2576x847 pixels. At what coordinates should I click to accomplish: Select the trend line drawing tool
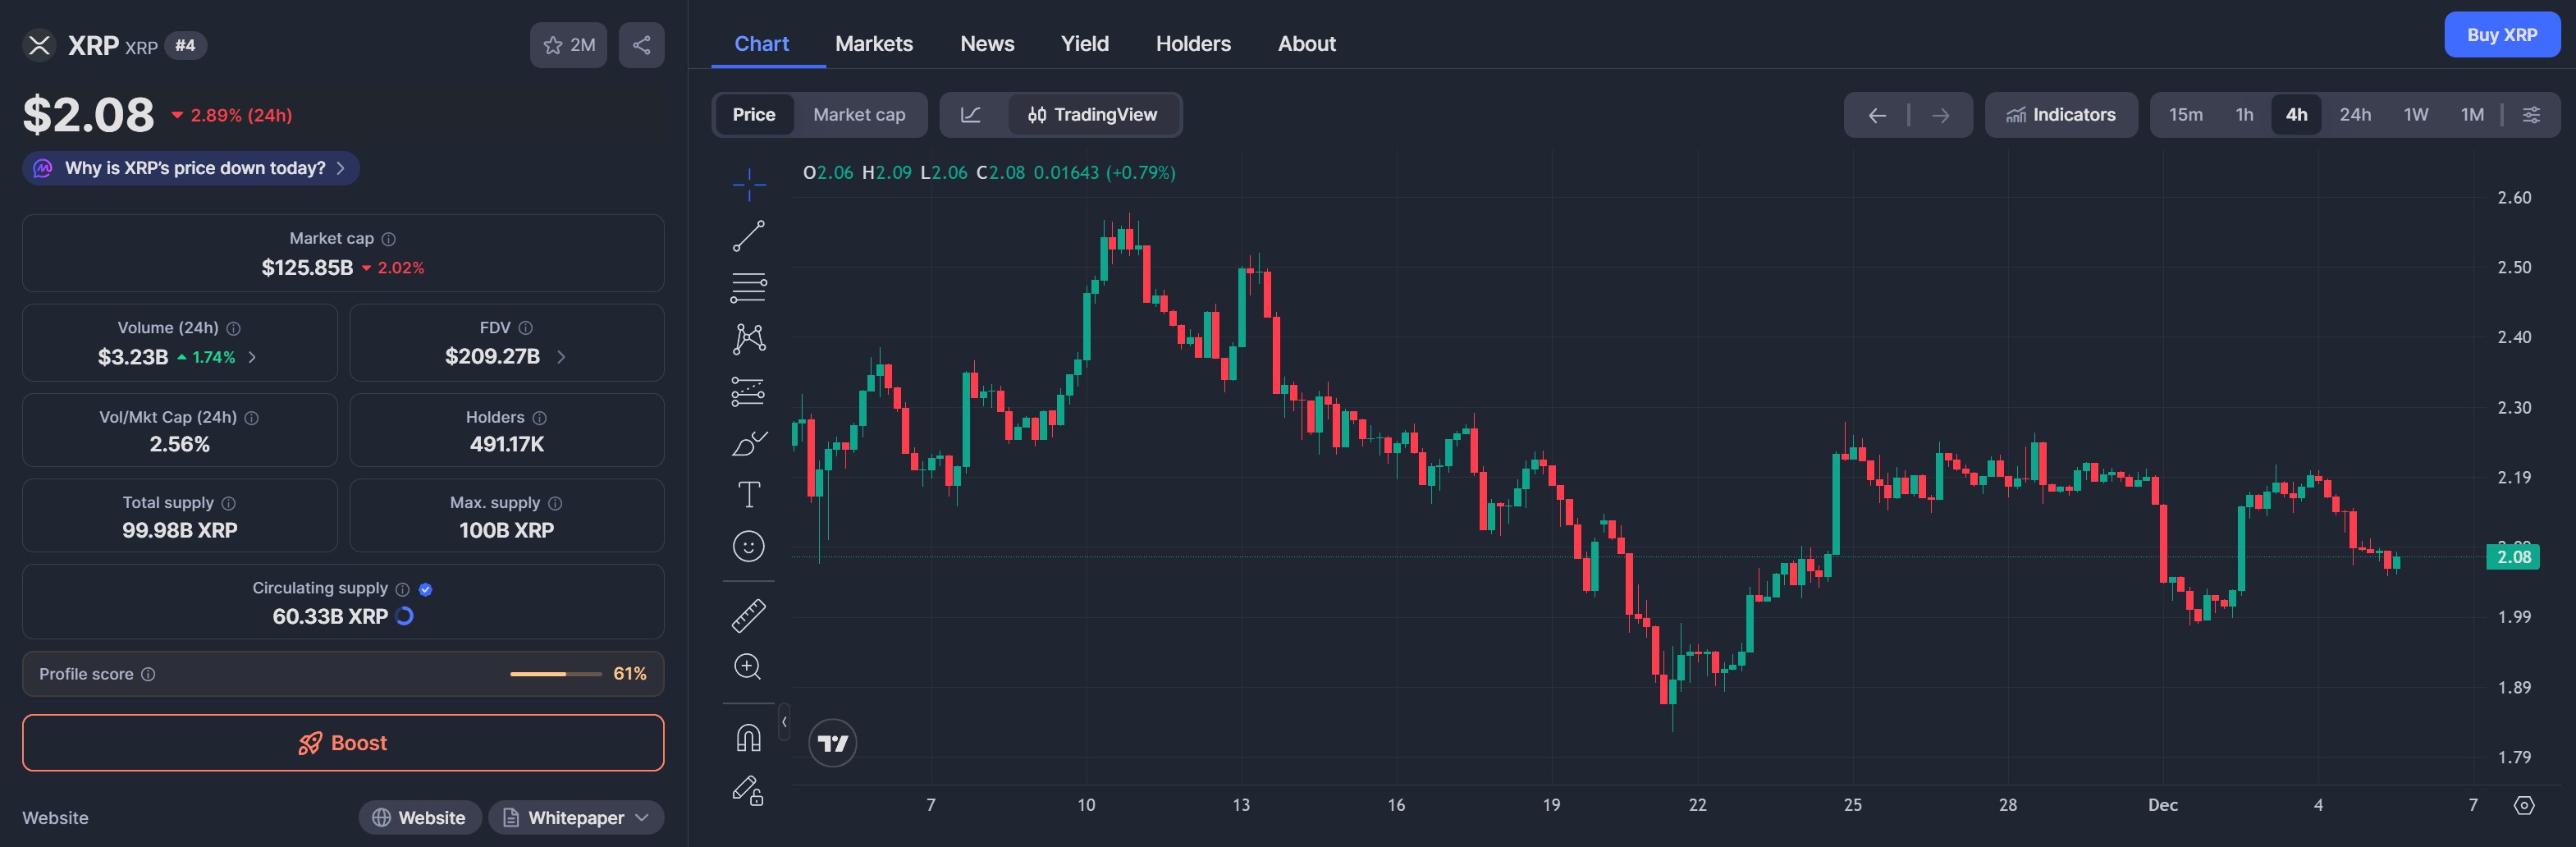748,236
